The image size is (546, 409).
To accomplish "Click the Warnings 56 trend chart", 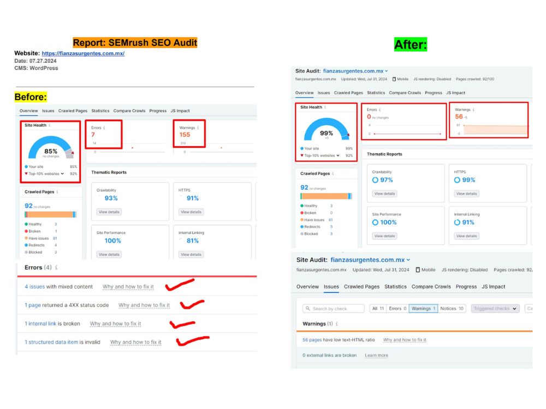I will pyautogui.click(x=496, y=129).
